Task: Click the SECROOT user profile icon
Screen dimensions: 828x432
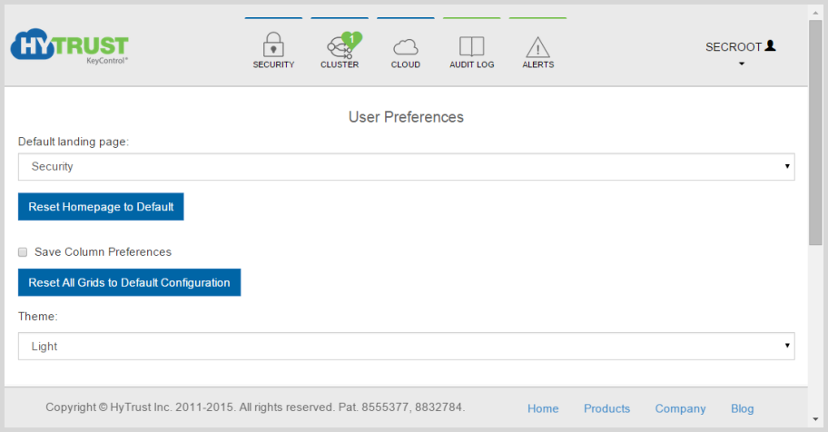Action: tap(771, 46)
